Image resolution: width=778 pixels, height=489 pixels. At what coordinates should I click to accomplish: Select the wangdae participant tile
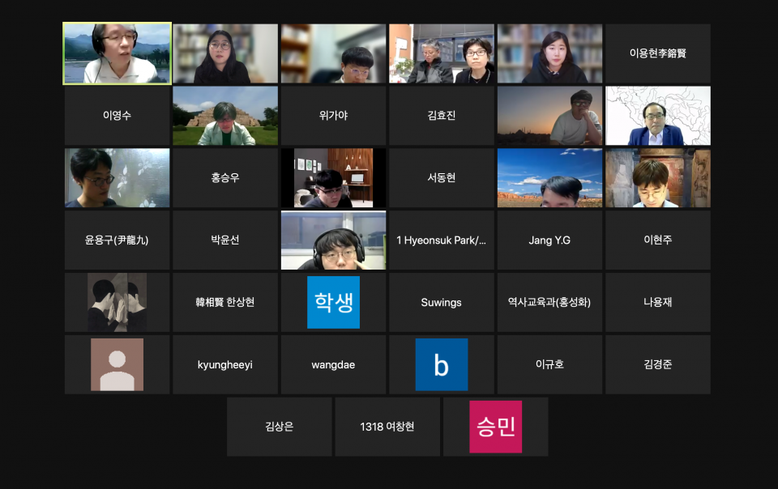(x=333, y=364)
